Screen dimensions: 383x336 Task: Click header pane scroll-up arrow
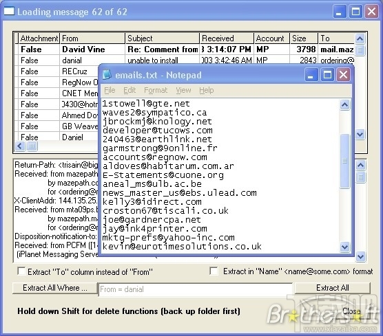click(360, 165)
